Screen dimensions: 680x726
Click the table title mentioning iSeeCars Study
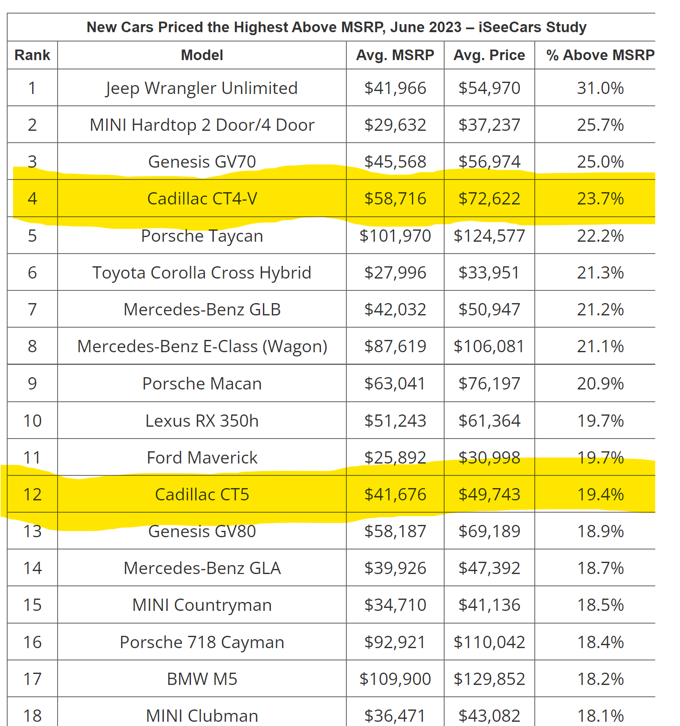[x=336, y=27]
